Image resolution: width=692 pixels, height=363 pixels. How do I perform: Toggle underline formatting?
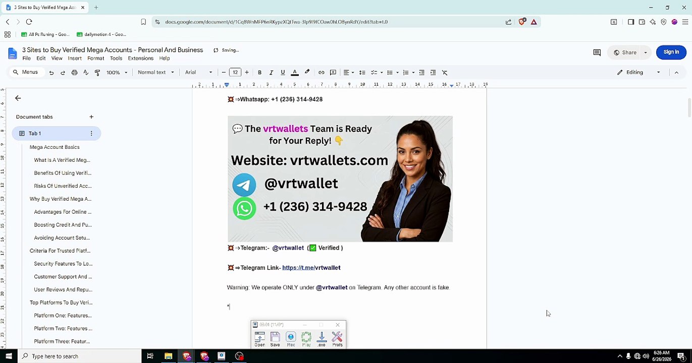click(283, 73)
